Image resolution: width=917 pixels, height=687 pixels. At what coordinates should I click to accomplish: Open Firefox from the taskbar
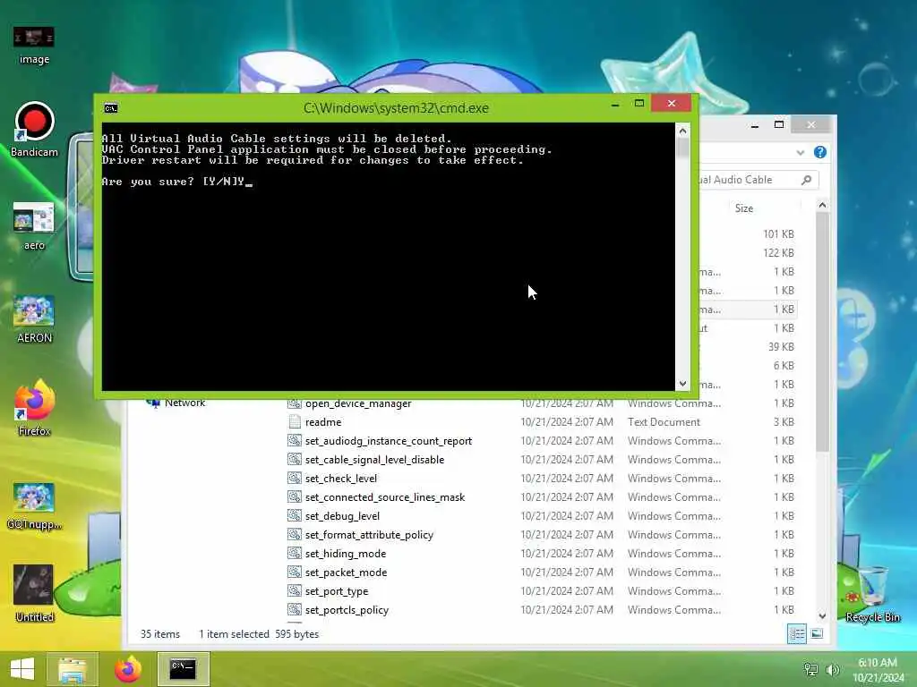pyautogui.click(x=128, y=669)
